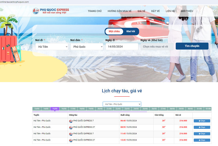Select the 13/05 date tab

coord(37,109)
